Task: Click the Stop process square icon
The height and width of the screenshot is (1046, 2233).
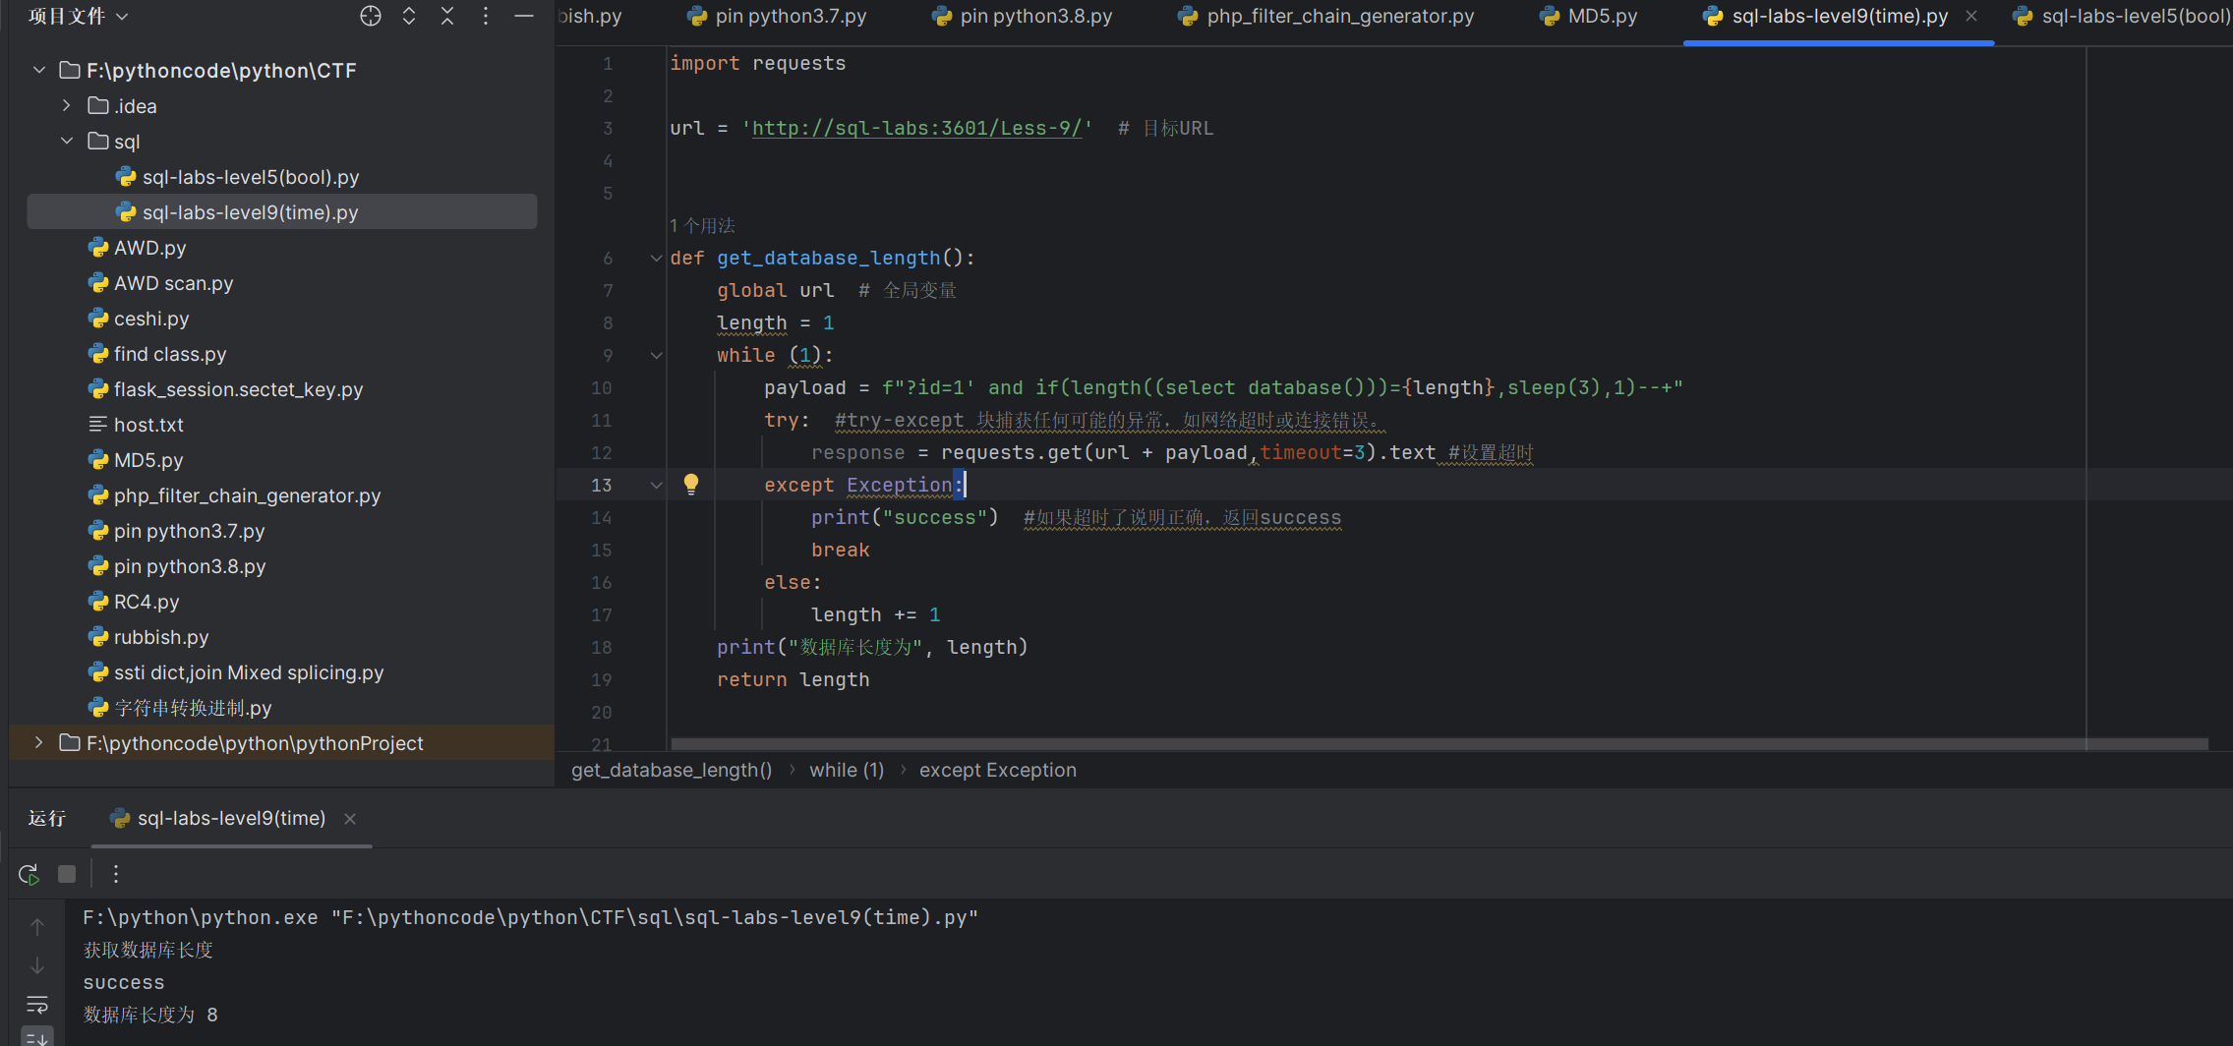Action: coord(66,873)
